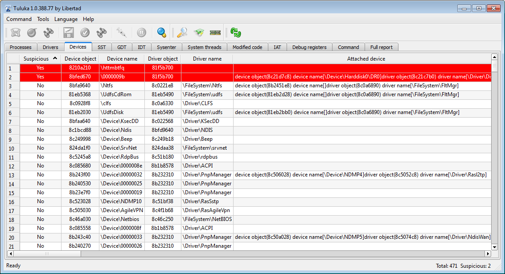
Task: Sort by the Driver name column header
Action: click(x=207, y=59)
